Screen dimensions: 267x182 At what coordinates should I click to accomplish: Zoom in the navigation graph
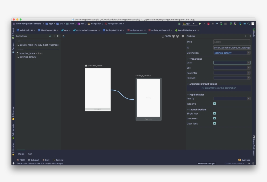pos(173,36)
